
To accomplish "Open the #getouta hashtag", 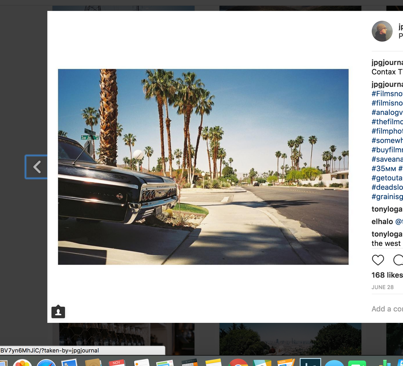I will (386, 178).
